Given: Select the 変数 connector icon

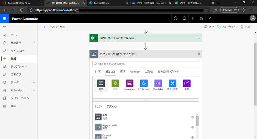Looking at the screenshot, I should coord(187,83).
